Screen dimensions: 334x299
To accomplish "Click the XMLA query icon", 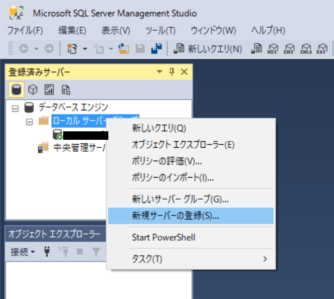I will (306, 49).
